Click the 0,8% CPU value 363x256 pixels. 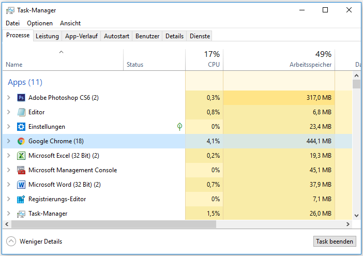point(213,112)
